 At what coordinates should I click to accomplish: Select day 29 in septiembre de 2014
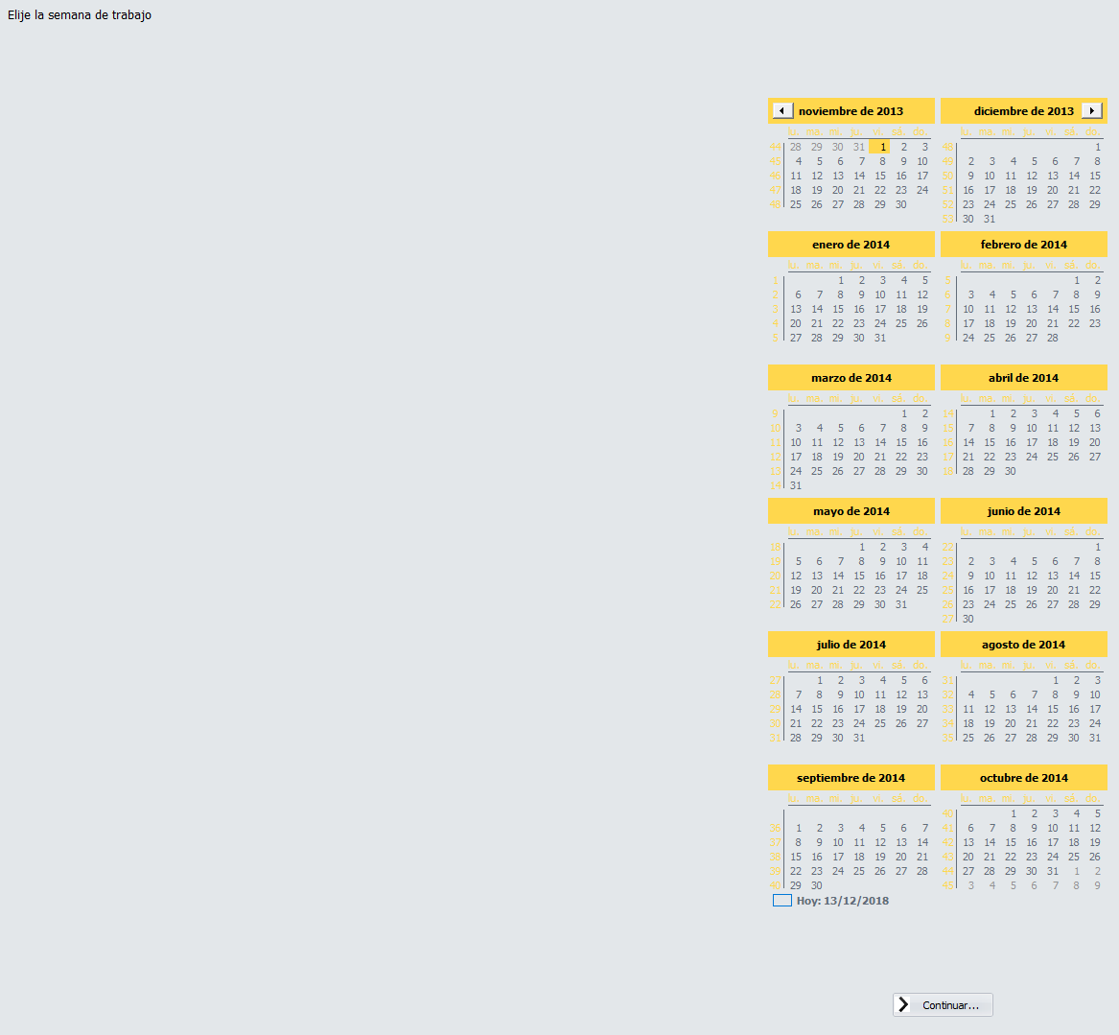pos(796,885)
